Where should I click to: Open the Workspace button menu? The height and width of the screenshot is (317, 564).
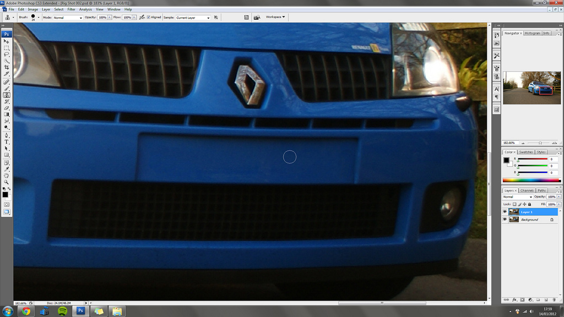click(275, 17)
